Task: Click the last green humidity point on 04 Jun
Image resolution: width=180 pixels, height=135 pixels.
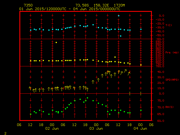Action: 141,110
